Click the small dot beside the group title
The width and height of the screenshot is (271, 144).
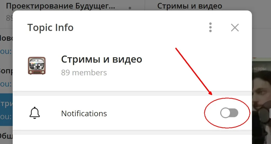point(130,8)
